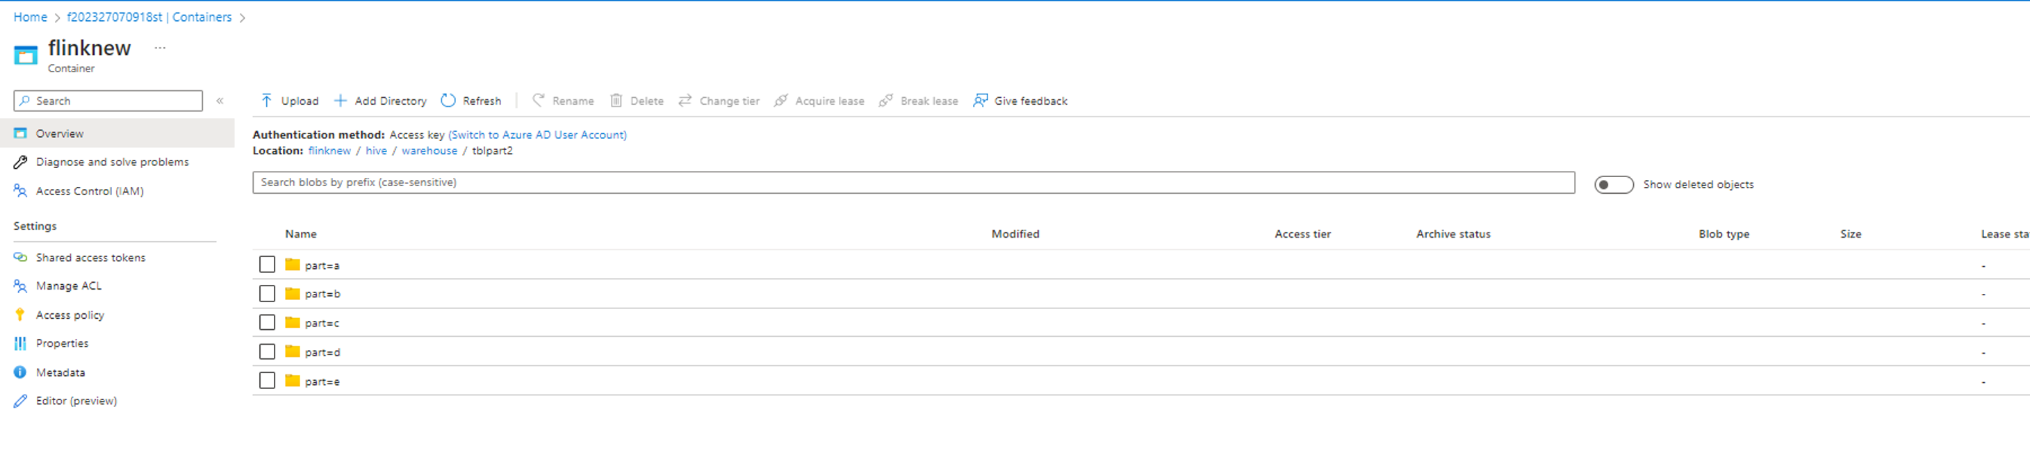Click the Shared access tokens link icon
This screenshot has width=2030, height=471.
tap(20, 258)
